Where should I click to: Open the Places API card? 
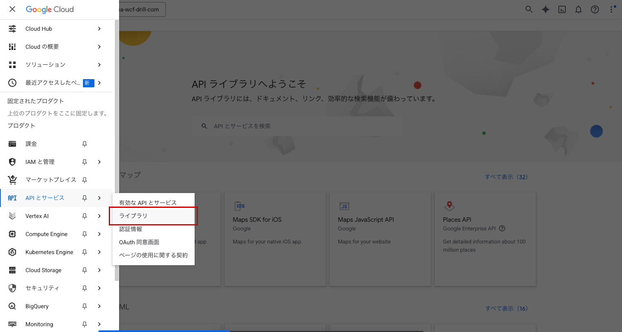coord(485,239)
